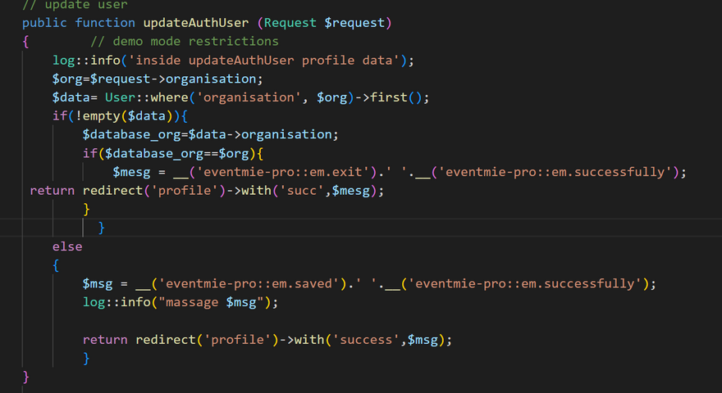This screenshot has height=393, width=722.
Task: Click $database_org on its assignment line
Action: (x=135, y=134)
